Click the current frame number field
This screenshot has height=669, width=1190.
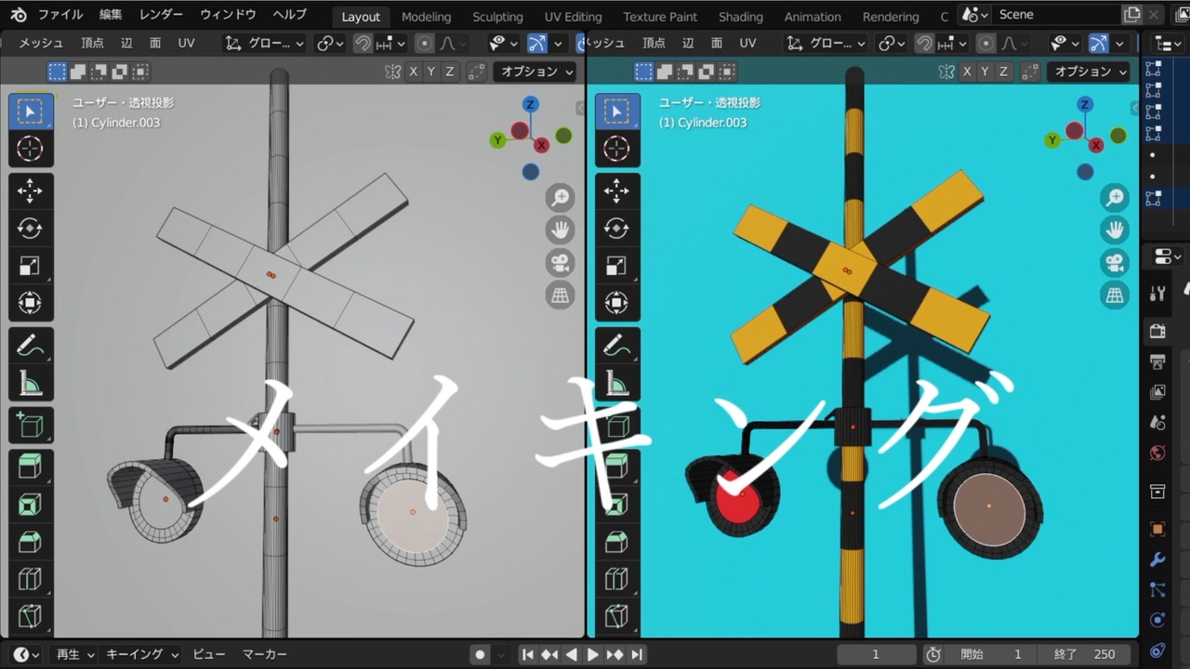point(875,654)
